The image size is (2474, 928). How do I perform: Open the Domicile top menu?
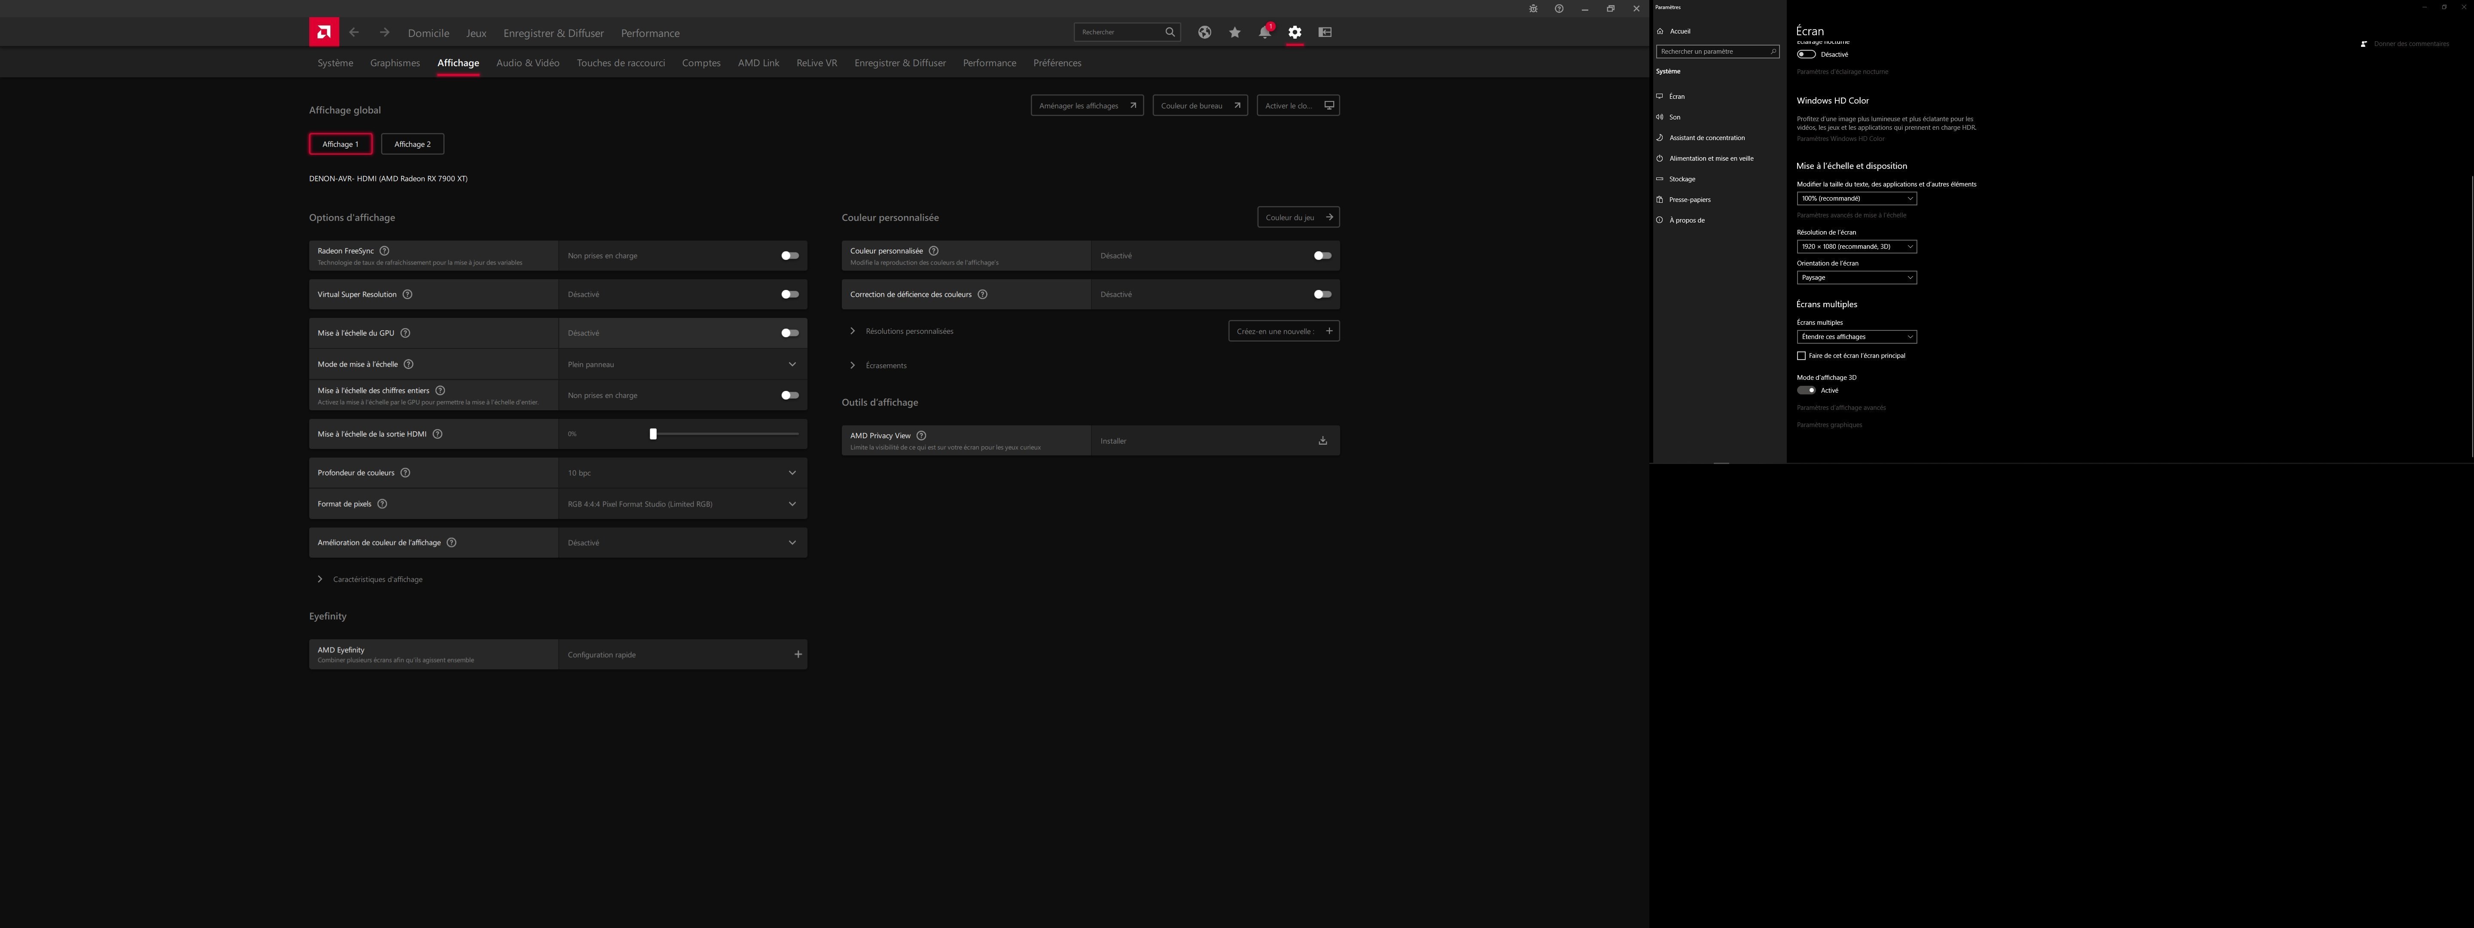pyautogui.click(x=428, y=33)
